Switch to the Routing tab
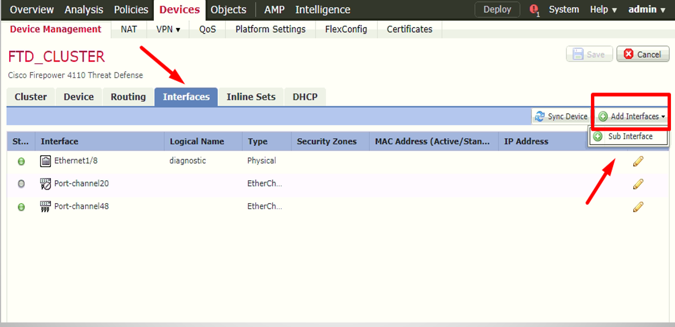Screen dimensions: 675x327 (x=128, y=96)
